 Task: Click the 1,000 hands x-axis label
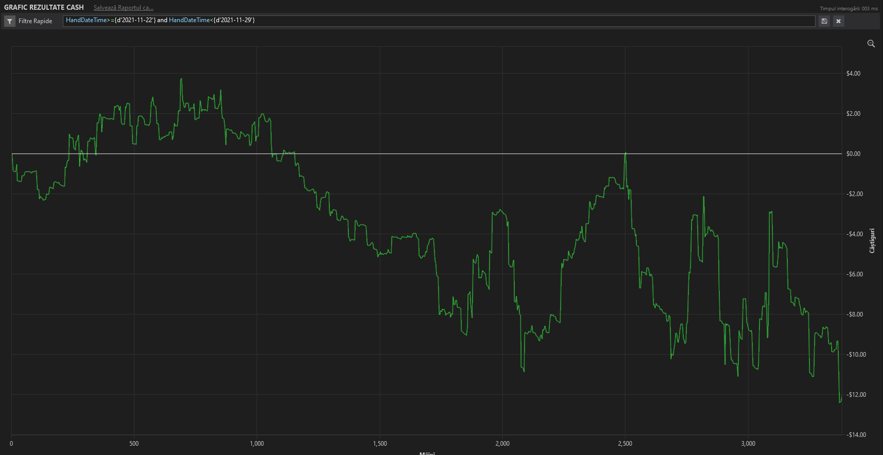[x=257, y=444]
